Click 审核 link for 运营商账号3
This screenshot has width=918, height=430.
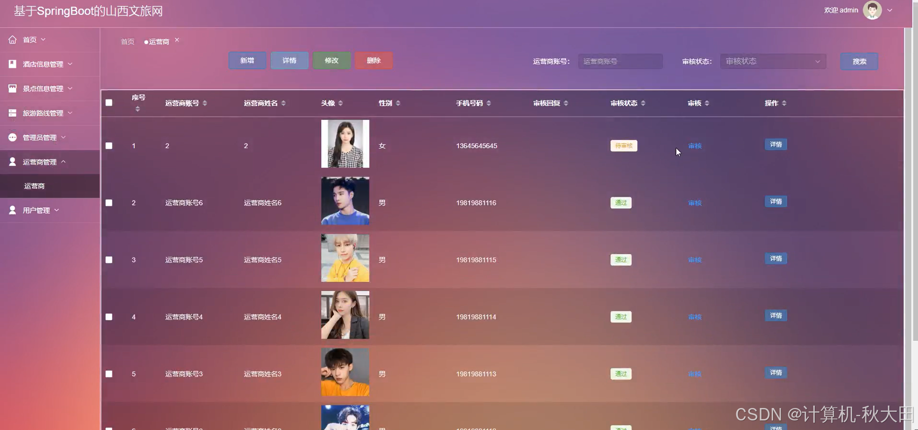point(695,374)
